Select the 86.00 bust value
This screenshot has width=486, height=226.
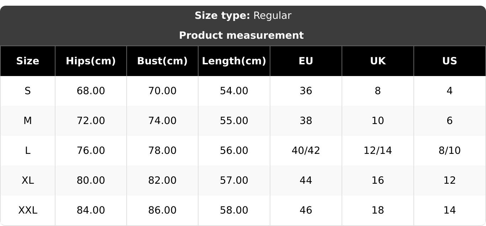(162, 210)
